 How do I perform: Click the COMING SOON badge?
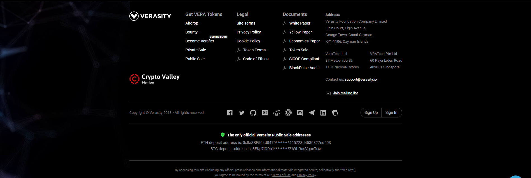tap(218, 37)
